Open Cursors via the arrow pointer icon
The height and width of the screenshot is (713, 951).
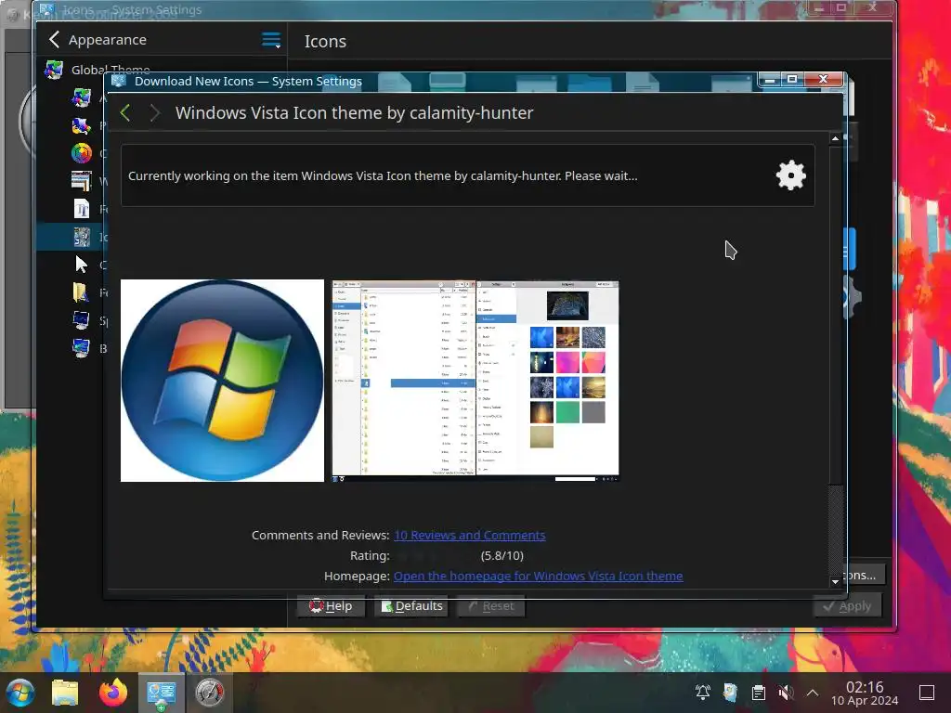82,265
